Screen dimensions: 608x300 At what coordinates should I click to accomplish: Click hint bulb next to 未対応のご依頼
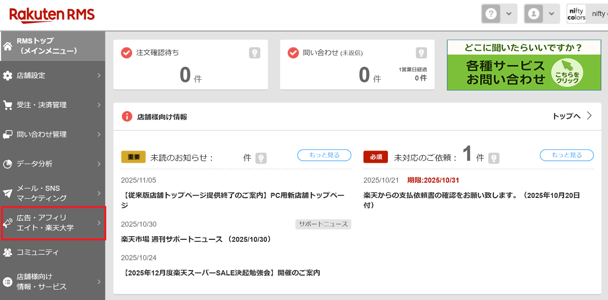pos(494,158)
